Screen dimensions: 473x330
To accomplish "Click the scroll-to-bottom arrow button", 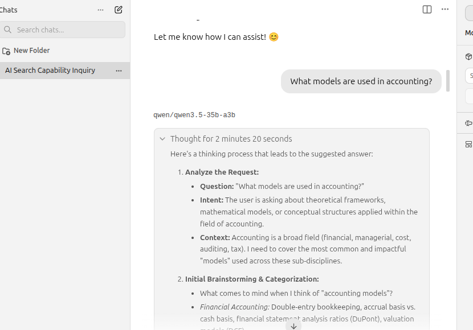I will pyautogui.click(x=293, y=326).
